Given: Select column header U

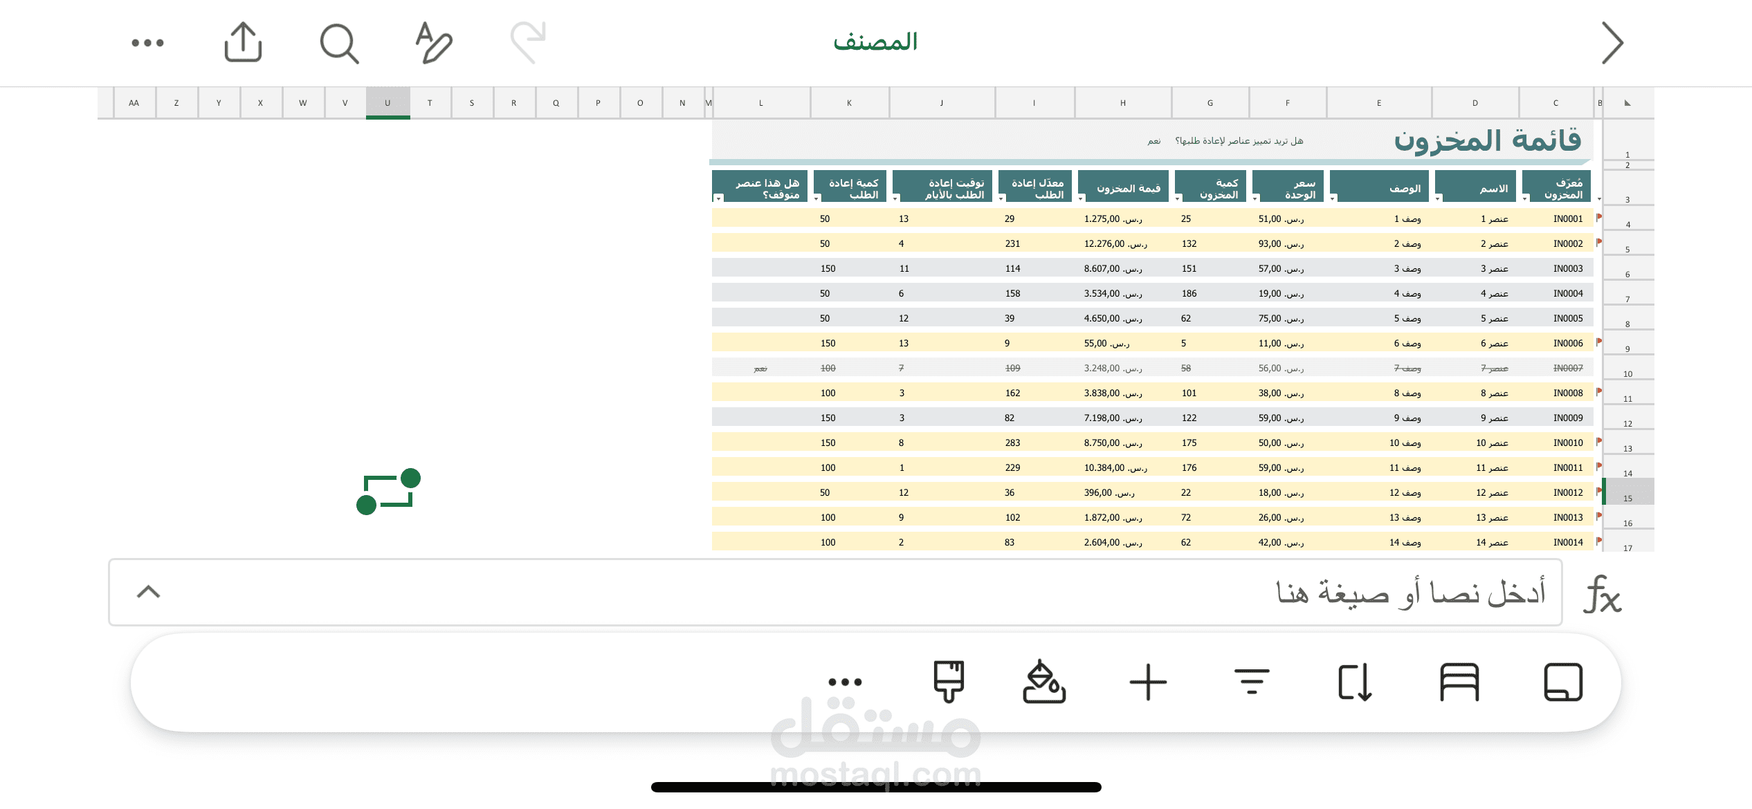Looking at the screenshot, I should (387, 102).
